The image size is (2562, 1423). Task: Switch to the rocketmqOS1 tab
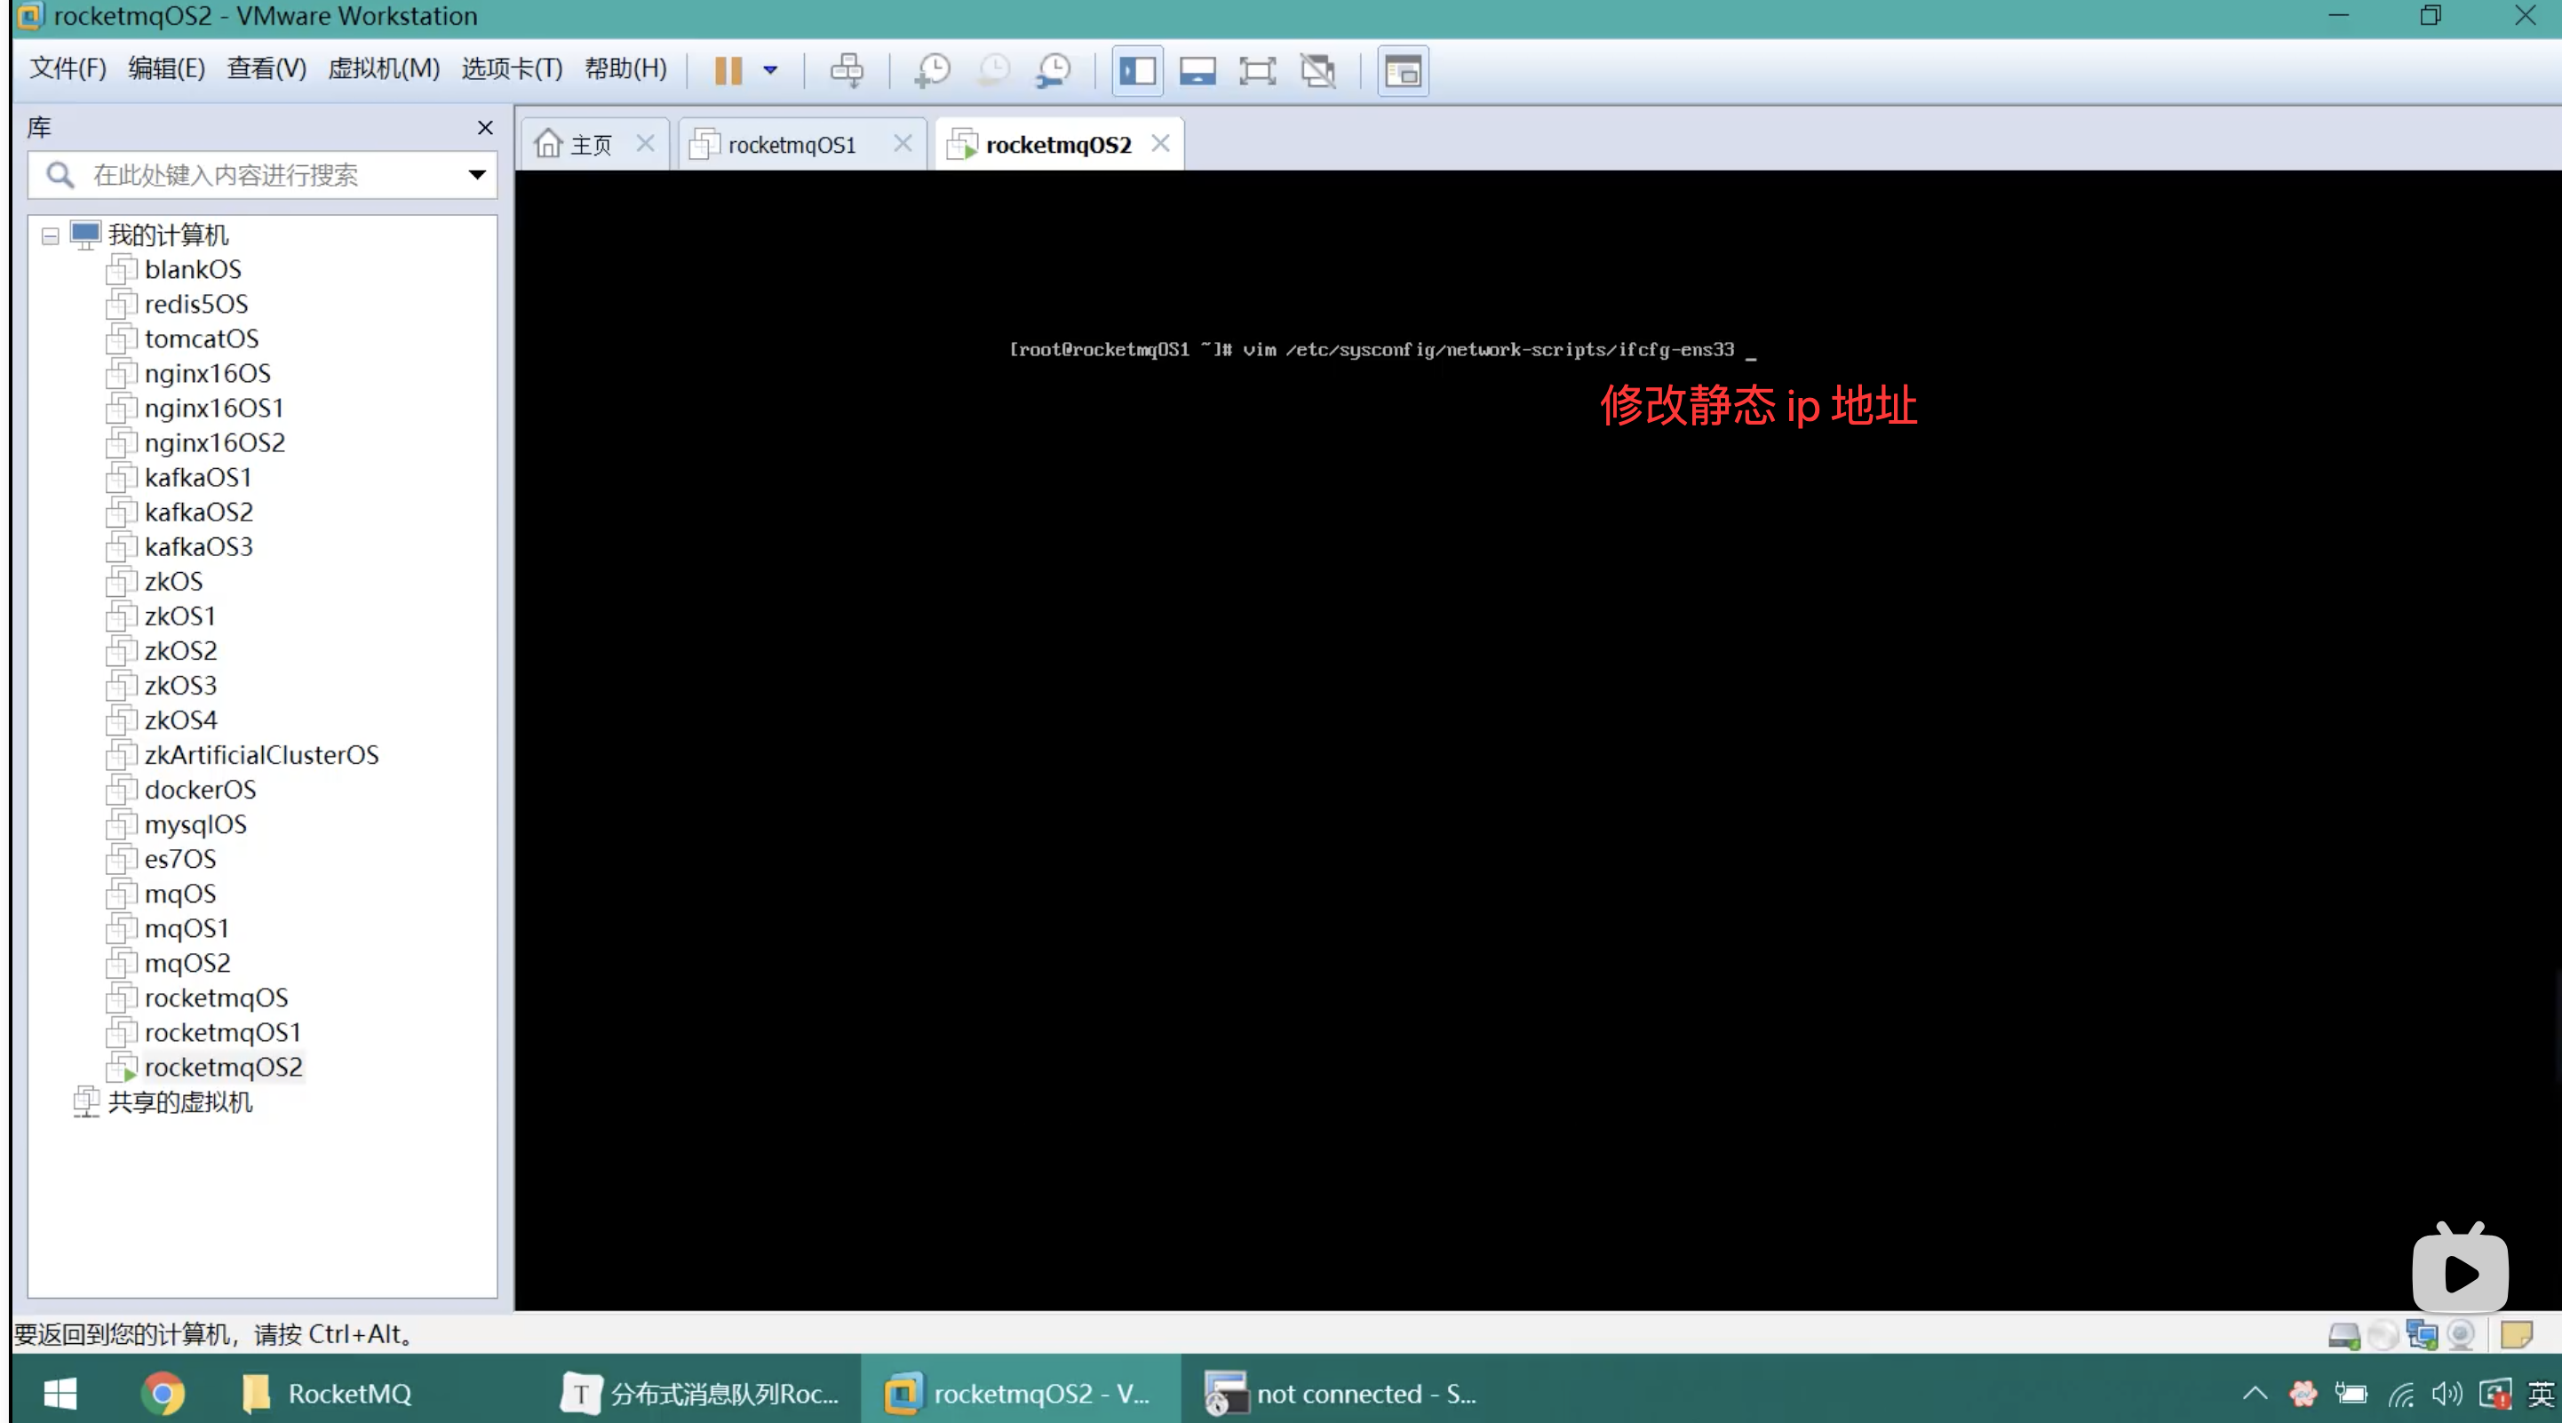[791, 145]
